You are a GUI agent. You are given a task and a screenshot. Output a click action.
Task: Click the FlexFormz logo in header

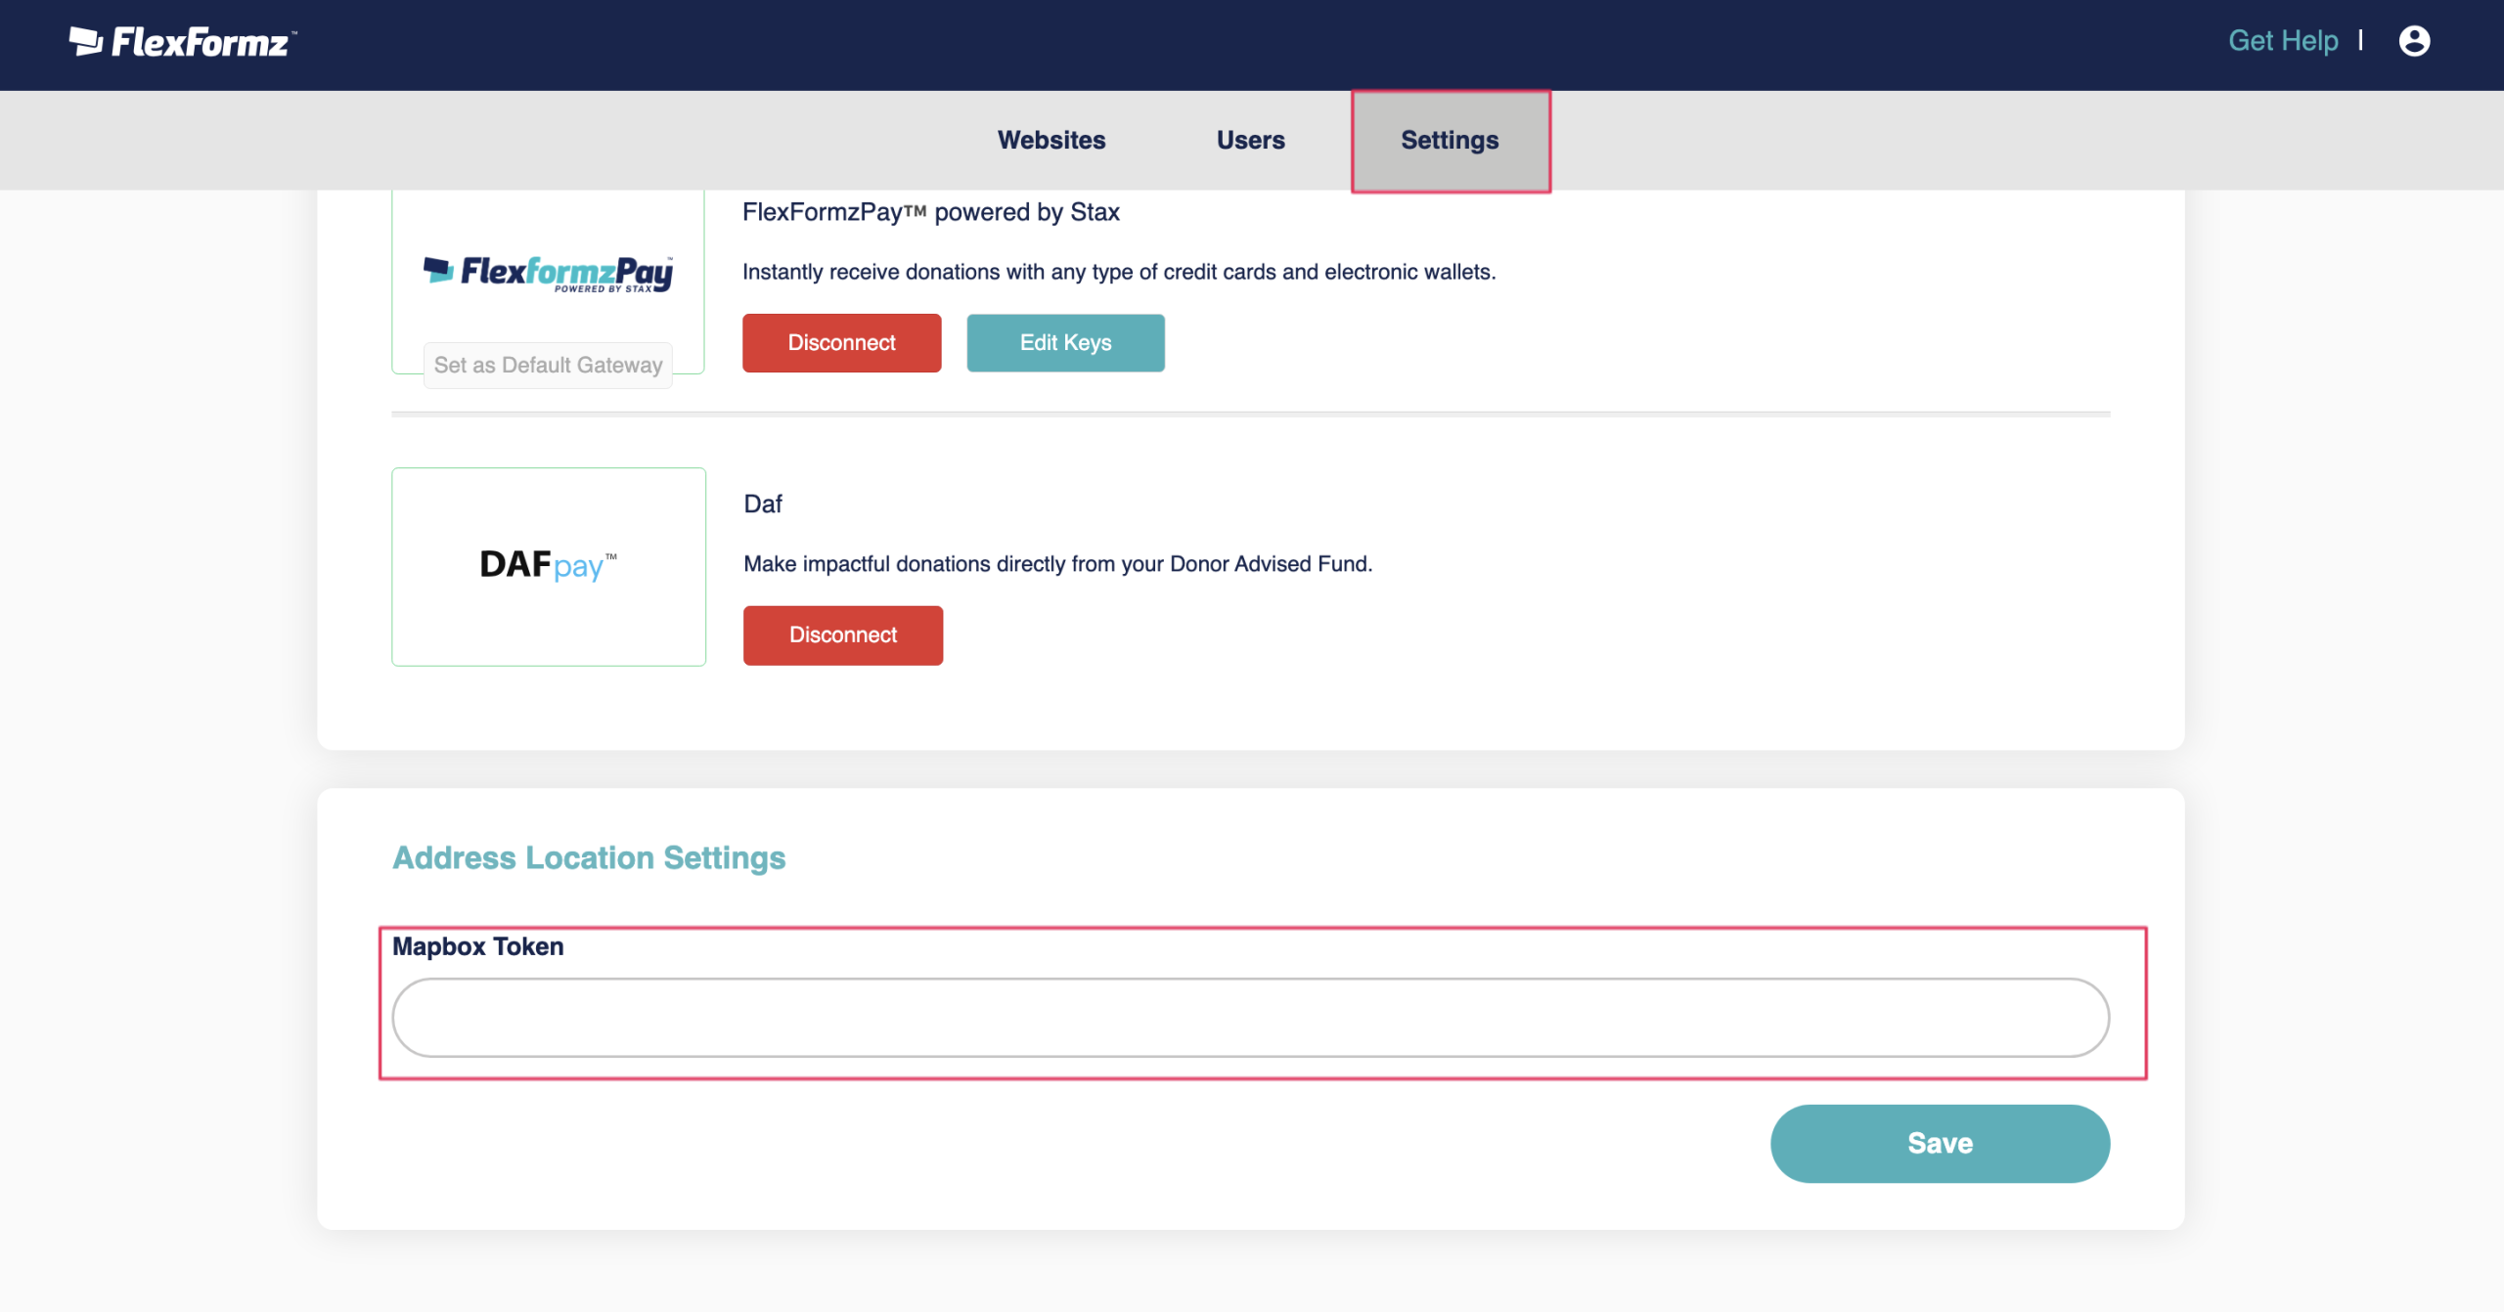[x=183, y=42]
